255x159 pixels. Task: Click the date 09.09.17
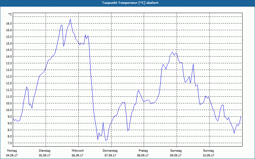pos(176,156)
